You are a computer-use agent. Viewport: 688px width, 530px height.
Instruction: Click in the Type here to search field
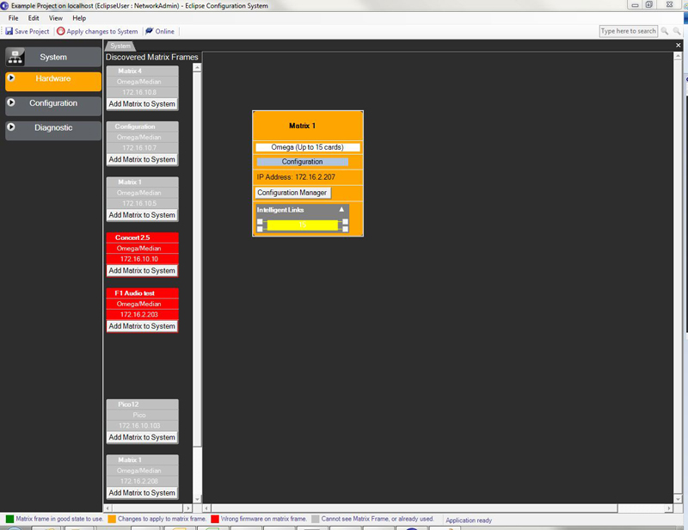pyautogui.click(x=628, y=32)
